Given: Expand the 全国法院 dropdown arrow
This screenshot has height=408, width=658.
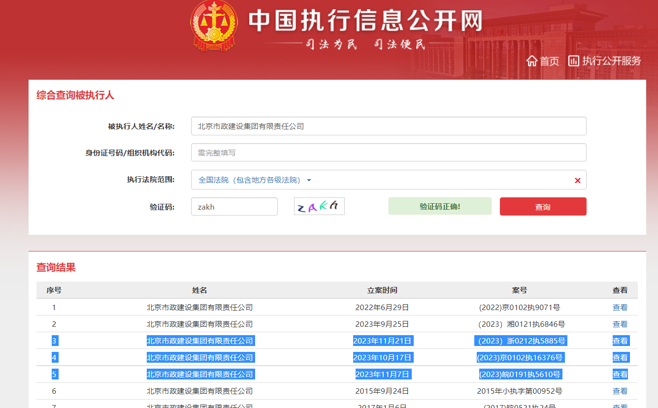Looking at the screenshot, I should coord(309,181).
